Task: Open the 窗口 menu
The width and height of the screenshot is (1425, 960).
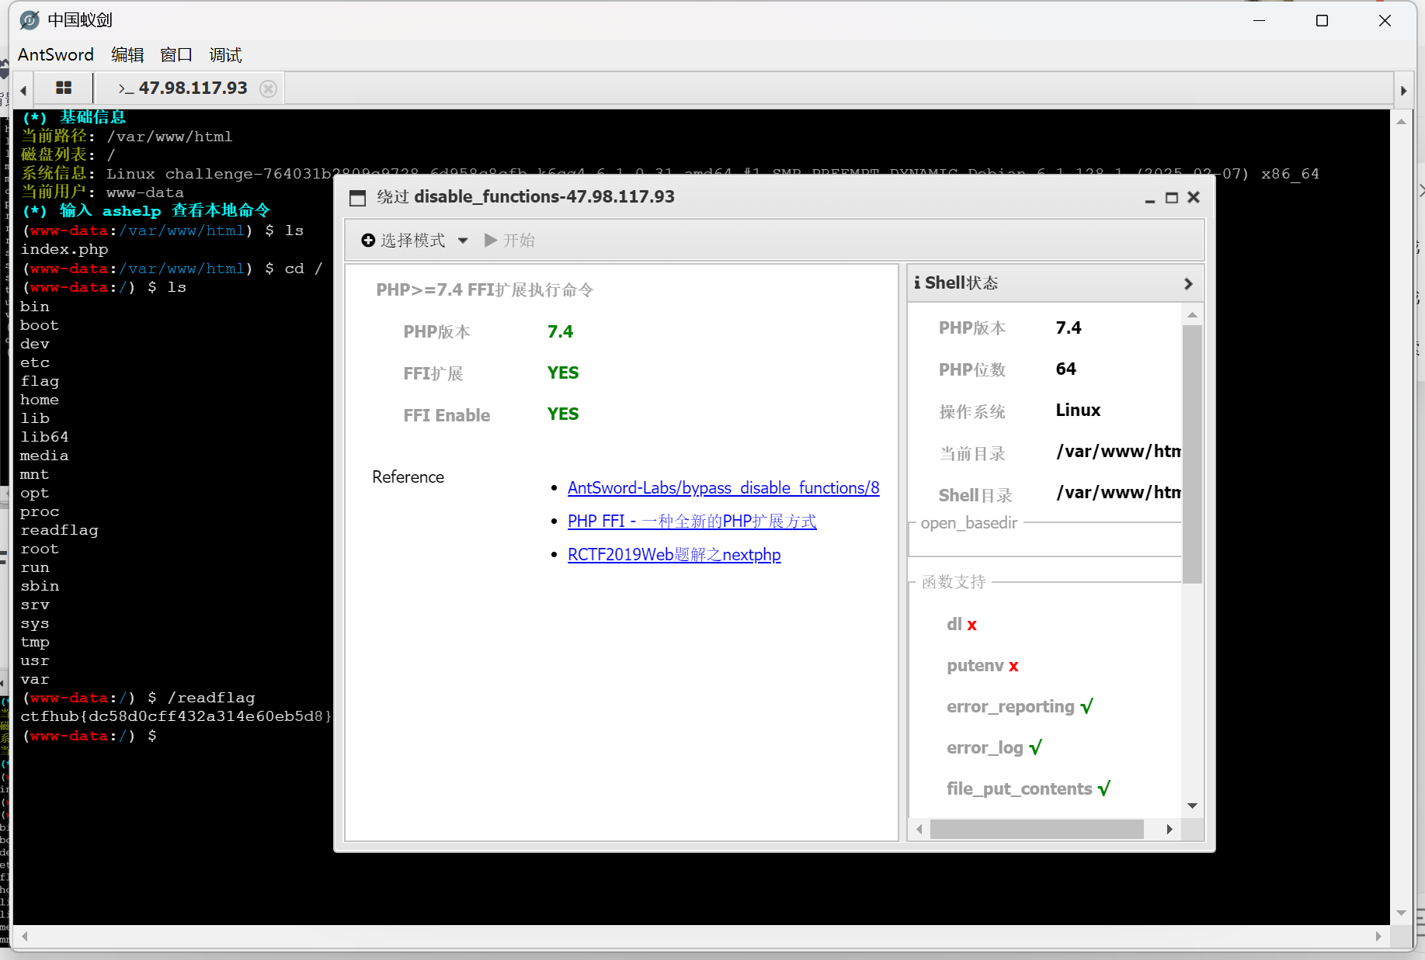Action: (176, 54)
